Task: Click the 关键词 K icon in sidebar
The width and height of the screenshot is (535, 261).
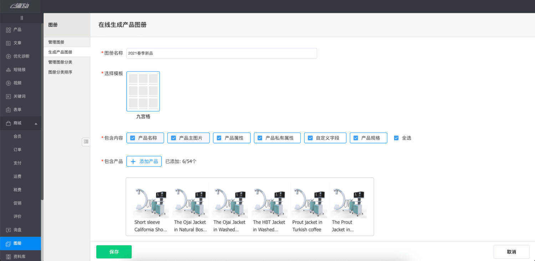Action: click(9, 96)
